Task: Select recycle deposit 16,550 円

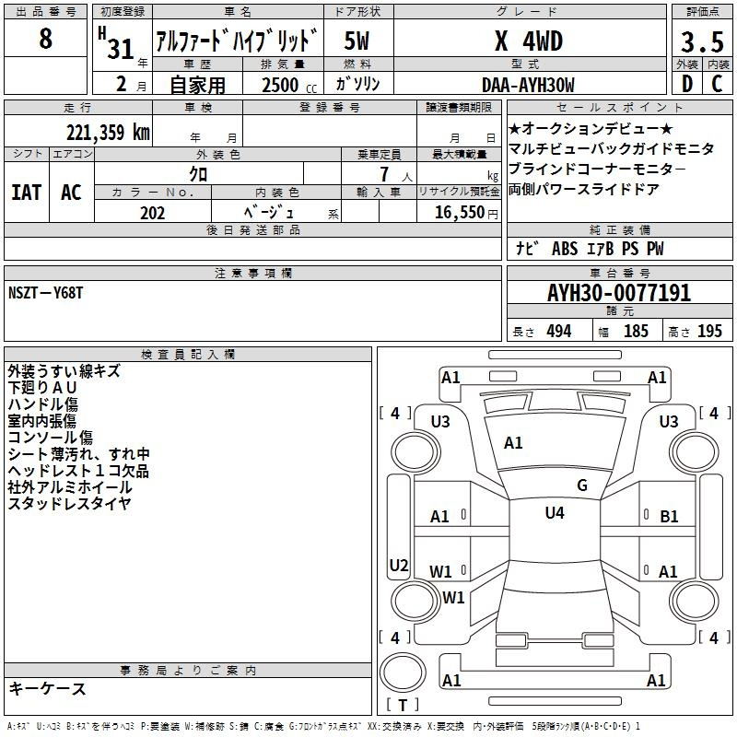Action: [466, 213]
